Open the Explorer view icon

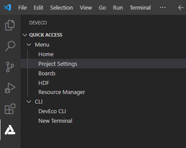pyautogui.click(x=10, y=25)
